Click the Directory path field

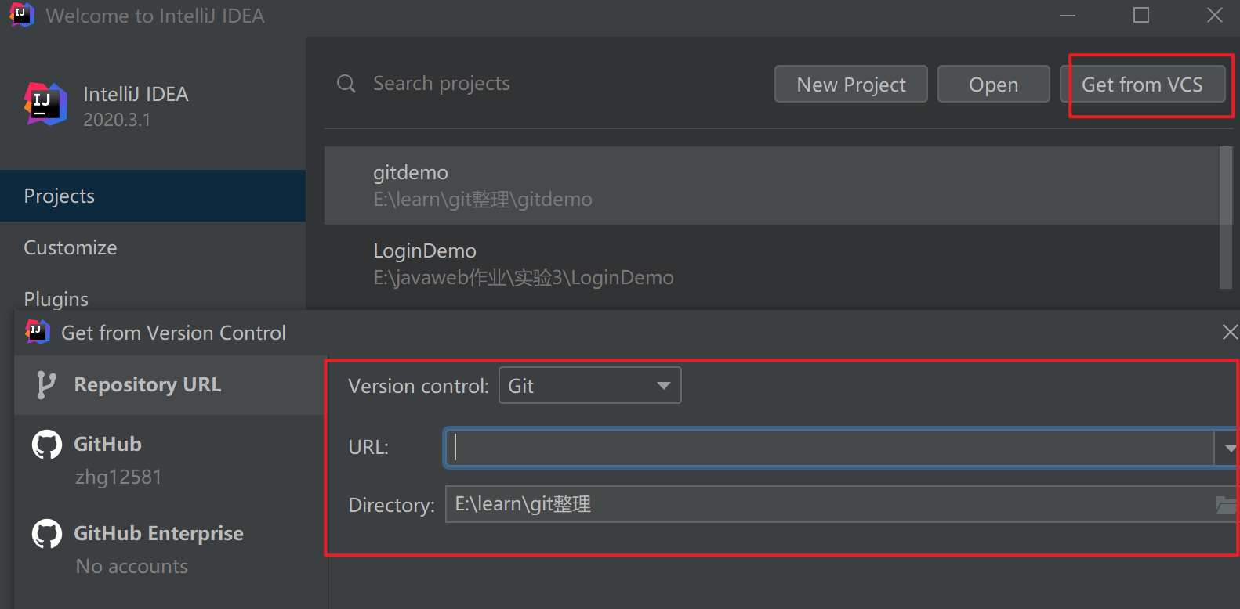pyautogui.click(x=830, y=504)
